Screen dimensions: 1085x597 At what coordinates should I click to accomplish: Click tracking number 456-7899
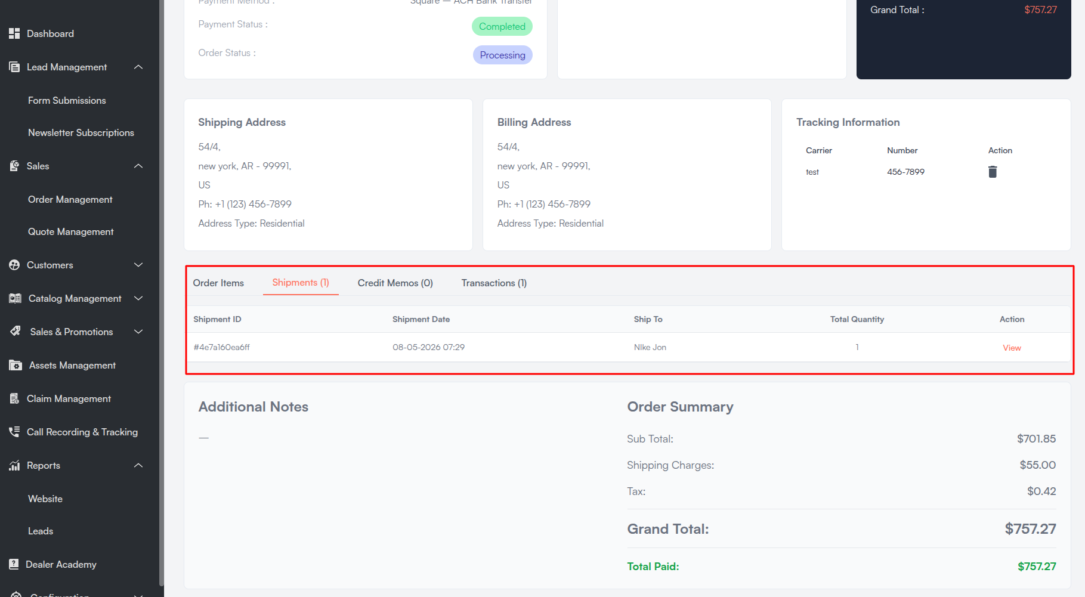tap(905, 172)
